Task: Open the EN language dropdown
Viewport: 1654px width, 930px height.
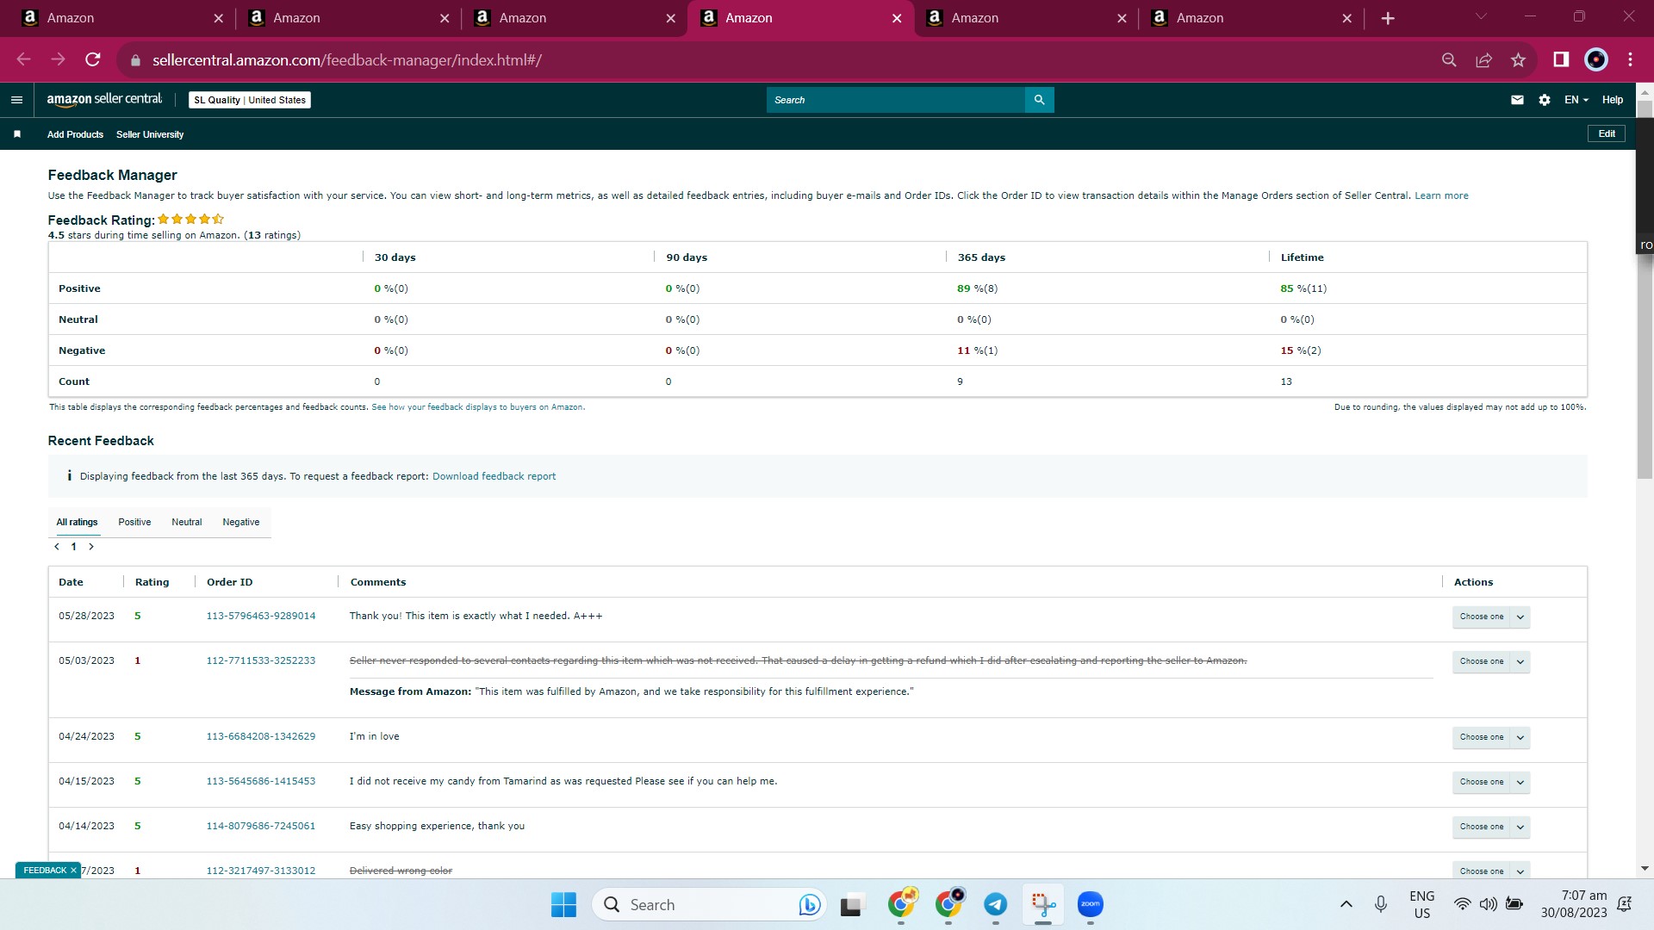Action: click(1576, 100)
